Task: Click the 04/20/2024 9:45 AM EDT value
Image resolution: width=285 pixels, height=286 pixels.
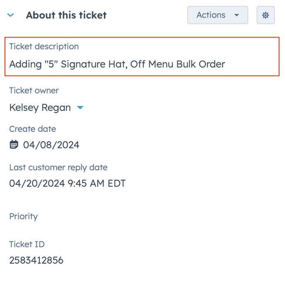Action: coord(68,183)
